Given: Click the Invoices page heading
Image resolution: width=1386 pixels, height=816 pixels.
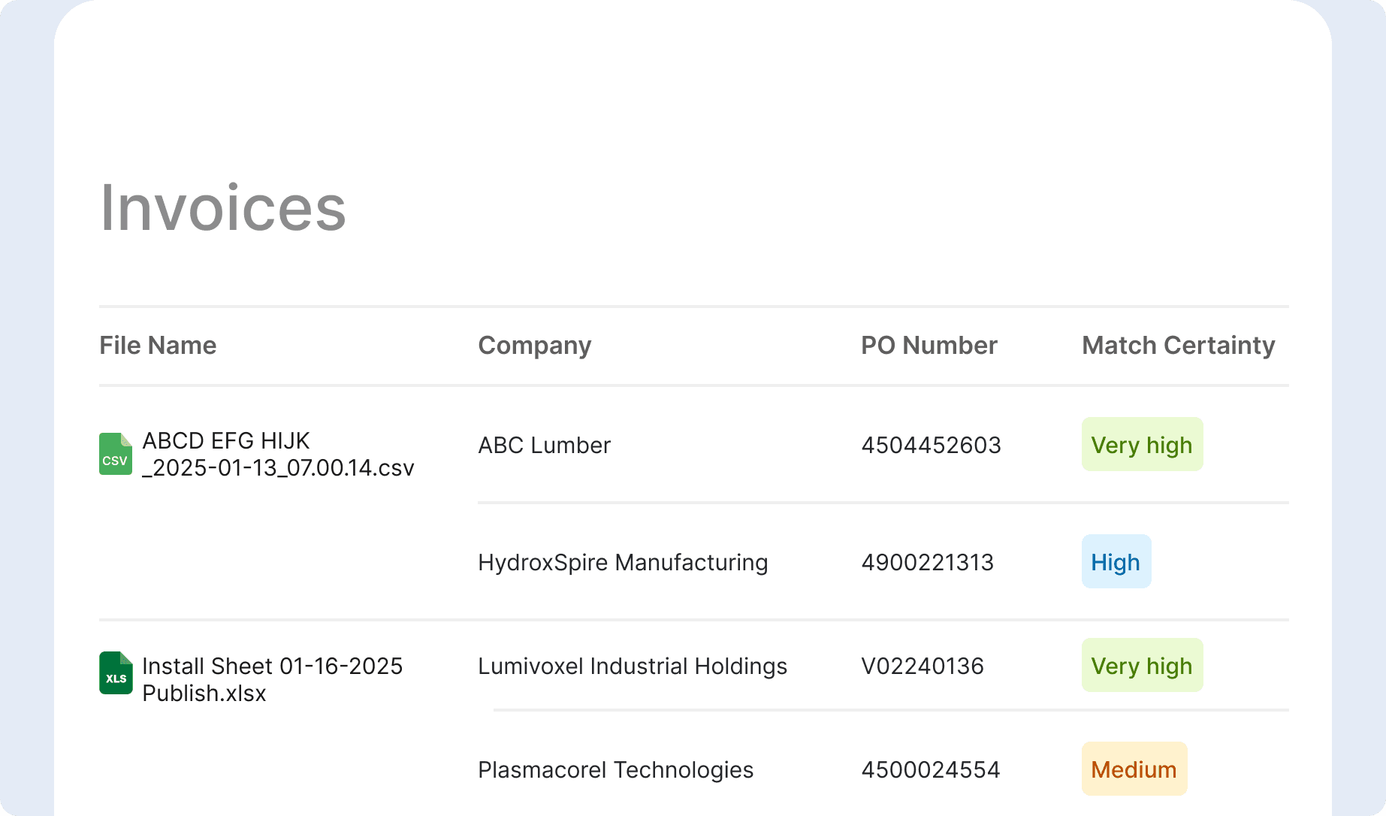Looking at the screenshot, I should pyautogui.click(x=222, y=208).
